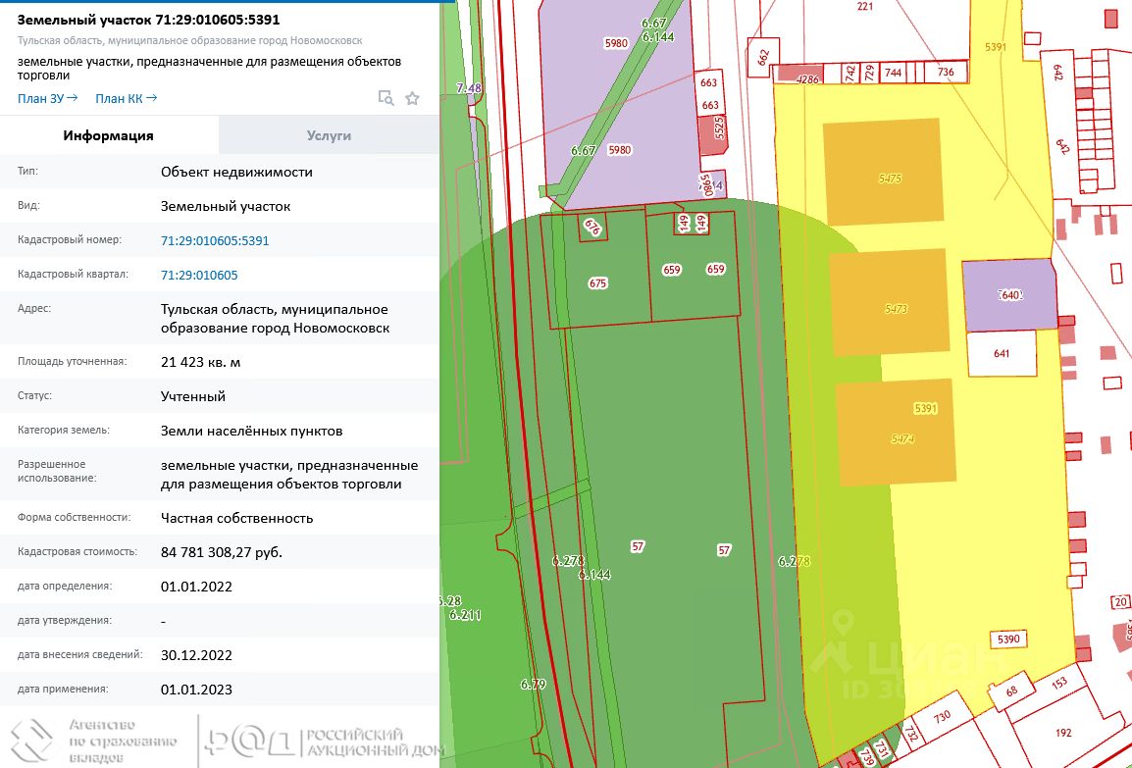
Task: Add the parcel to favorites with star icon
Action: 412,98
